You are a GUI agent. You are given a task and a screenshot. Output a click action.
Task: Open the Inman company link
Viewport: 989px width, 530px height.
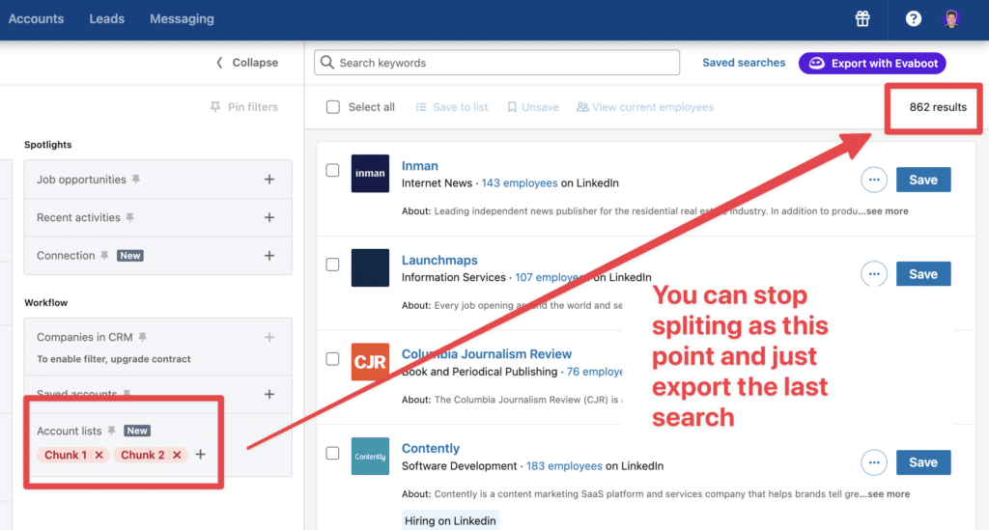click(419, 166)
